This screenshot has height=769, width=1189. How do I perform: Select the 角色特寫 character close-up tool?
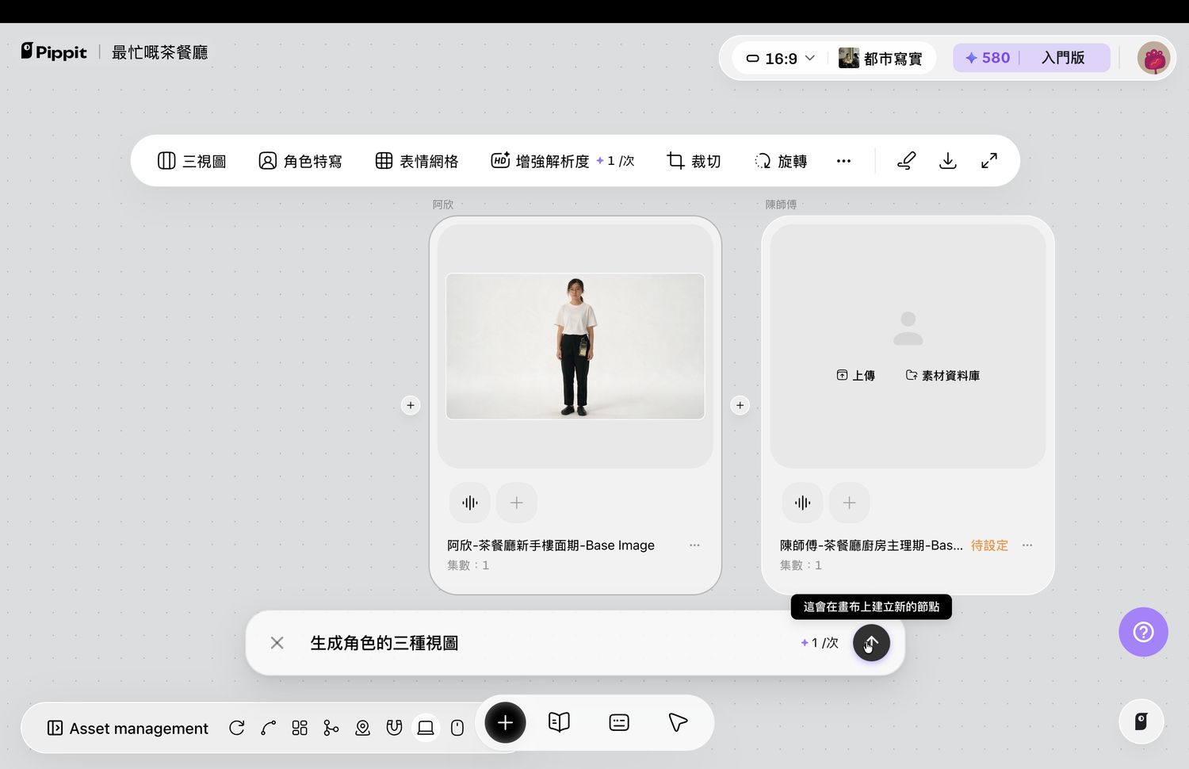(x=300, y=161)
